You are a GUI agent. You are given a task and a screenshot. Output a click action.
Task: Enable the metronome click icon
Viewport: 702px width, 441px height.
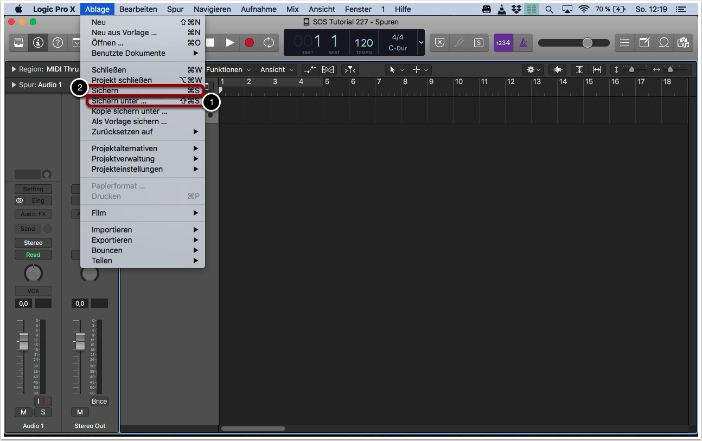coord(523,43)
